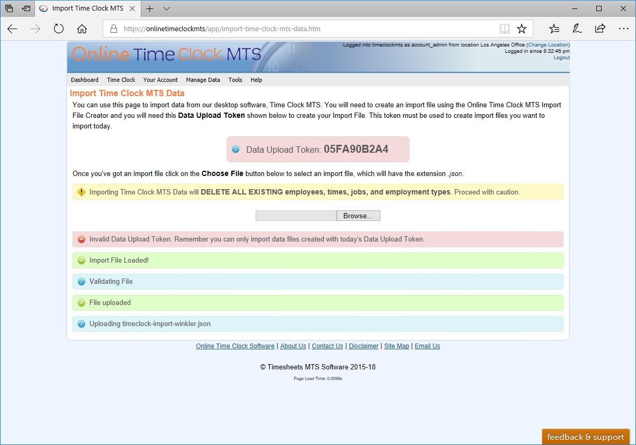Open the Dashboard menu

(x=85, y=80)
